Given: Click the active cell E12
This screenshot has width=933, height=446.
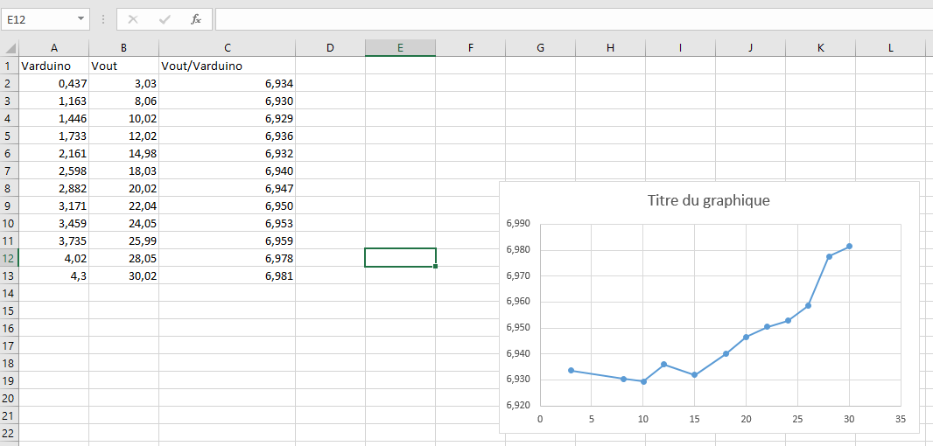Looking at the screenshot, I should click(401, 257).
